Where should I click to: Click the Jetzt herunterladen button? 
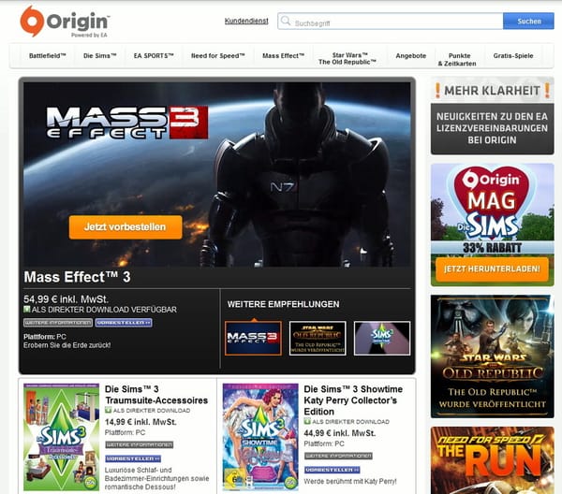click(x=492, y=269)
